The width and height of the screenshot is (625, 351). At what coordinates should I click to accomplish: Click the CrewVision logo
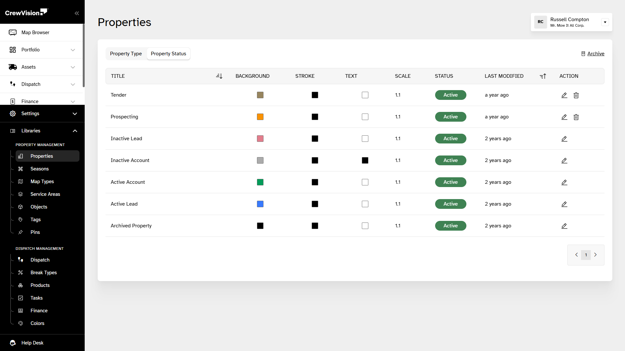pyautogui.click(x=26, y=12)
